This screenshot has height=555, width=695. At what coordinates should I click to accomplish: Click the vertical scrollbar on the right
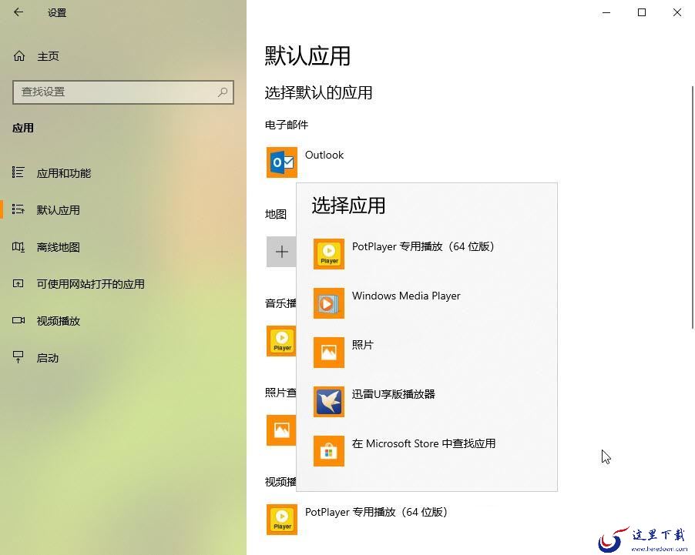pos(693,207)
